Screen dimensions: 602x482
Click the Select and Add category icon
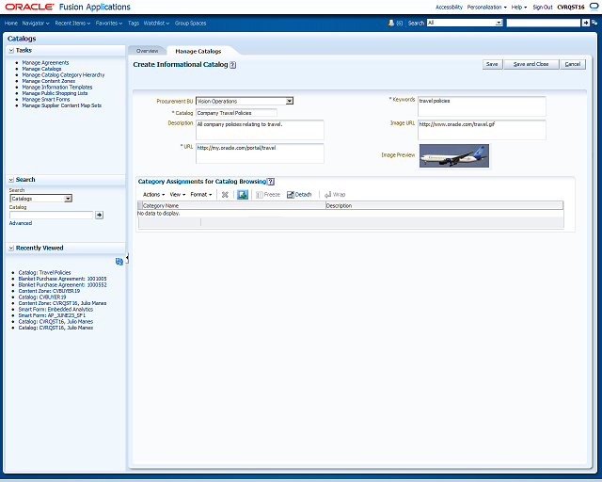click(x=243, y=195)
